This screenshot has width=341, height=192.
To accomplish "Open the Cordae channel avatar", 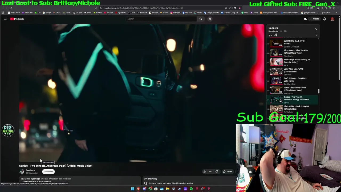I will [22, 171].
